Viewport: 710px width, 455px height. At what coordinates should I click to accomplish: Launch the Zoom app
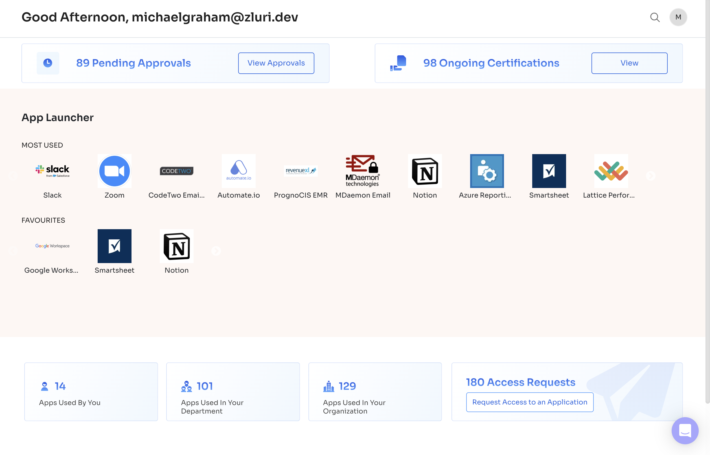point(114,171)
